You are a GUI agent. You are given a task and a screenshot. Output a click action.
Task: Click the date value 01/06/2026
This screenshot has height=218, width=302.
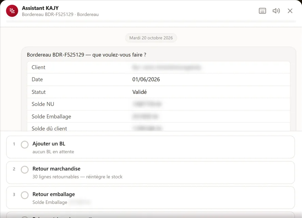click(146, 79)
